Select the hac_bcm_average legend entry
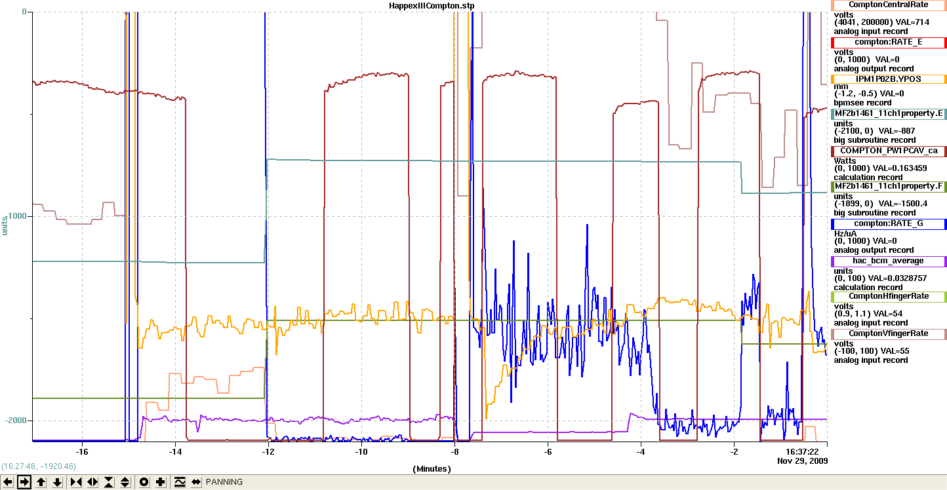The image size is (947, 490). [x=889, y=261]
